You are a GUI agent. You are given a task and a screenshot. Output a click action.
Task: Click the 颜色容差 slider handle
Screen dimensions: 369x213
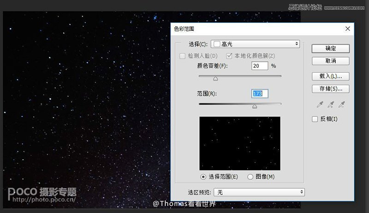215,79
